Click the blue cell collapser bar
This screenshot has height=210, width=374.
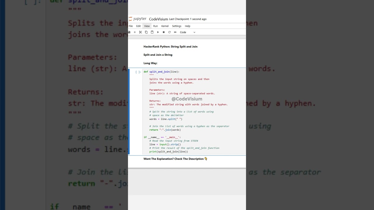(129, 111)
